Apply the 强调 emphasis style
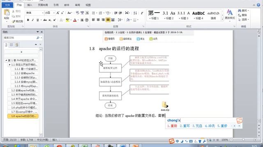Image resolution: width=263 pixels, height=147 pixels. coord(213,15)
